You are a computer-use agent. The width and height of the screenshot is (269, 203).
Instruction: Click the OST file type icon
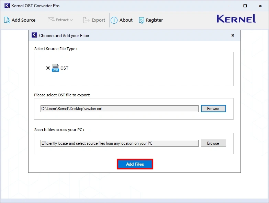tap(55, 68)
